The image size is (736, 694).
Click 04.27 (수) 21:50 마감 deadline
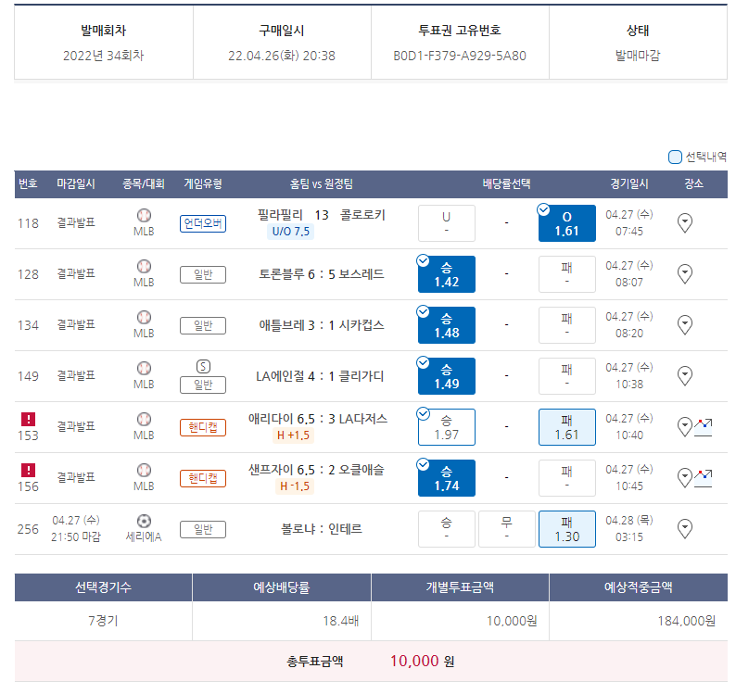pyautogui.click(x=76, y=529)
